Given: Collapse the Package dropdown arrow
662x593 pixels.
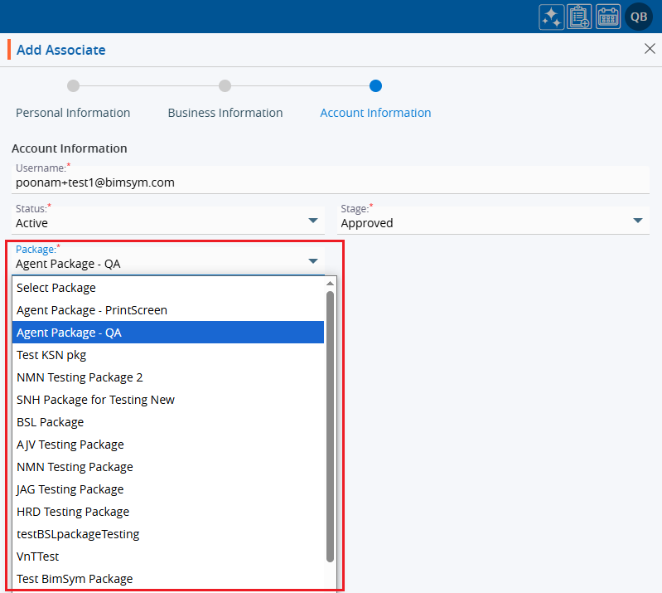Looking at the screenshot, I should [x=312, y=261].
